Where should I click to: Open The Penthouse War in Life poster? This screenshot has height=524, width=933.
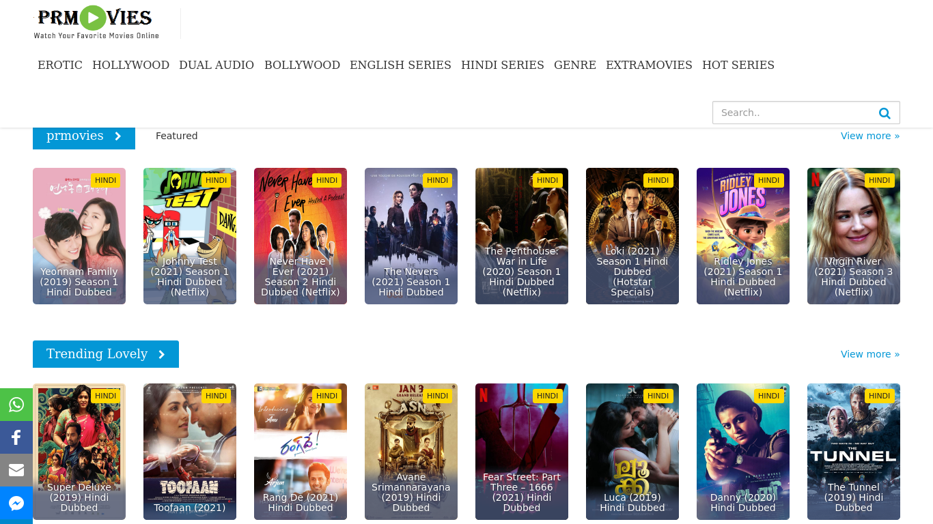tap(522, 236)
